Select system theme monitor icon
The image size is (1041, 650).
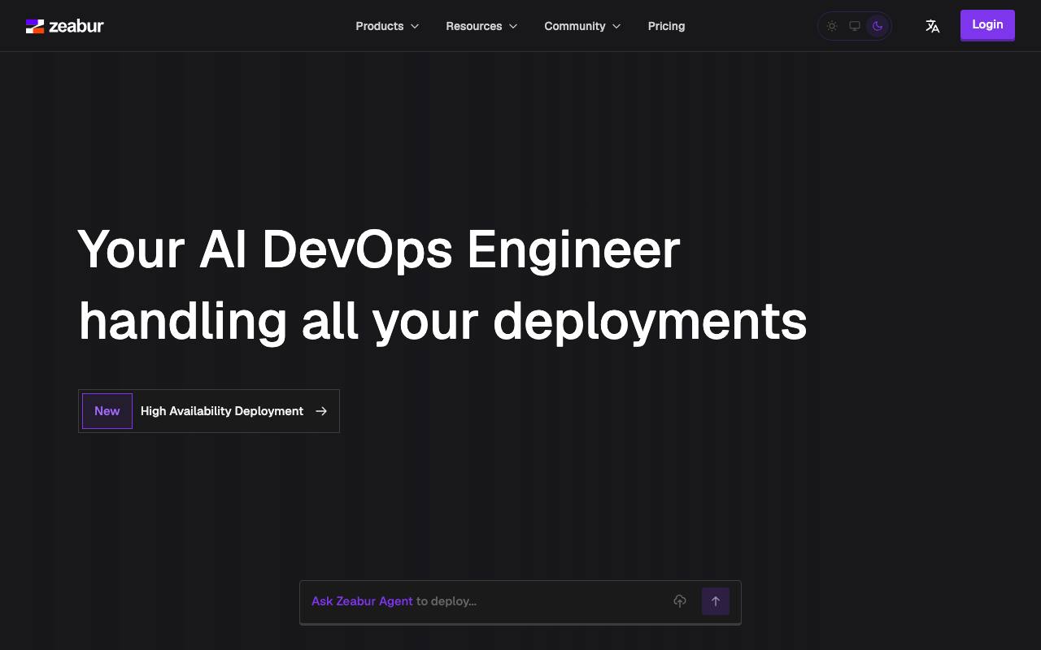pyautogui.click(x=855, y=26)
